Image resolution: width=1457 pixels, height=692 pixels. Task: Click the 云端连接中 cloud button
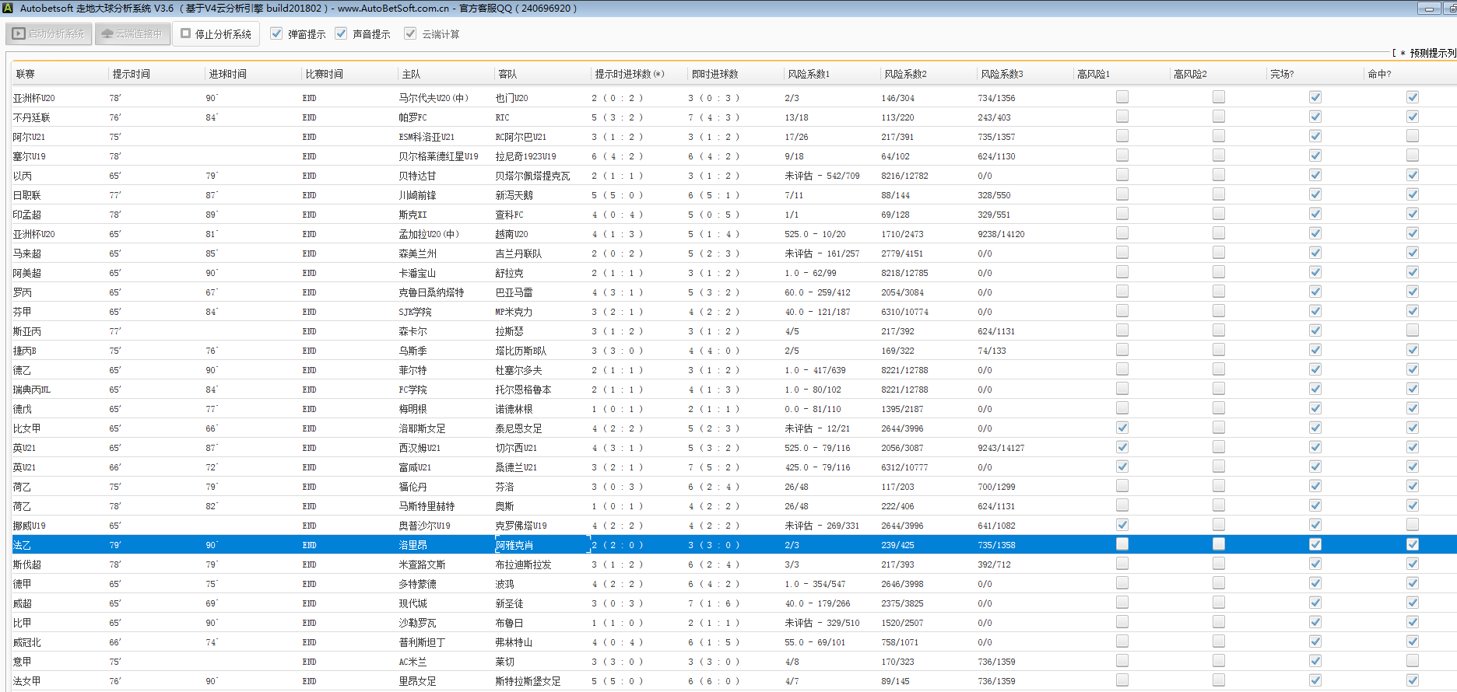pyautogui.click(x=132, y=34)
